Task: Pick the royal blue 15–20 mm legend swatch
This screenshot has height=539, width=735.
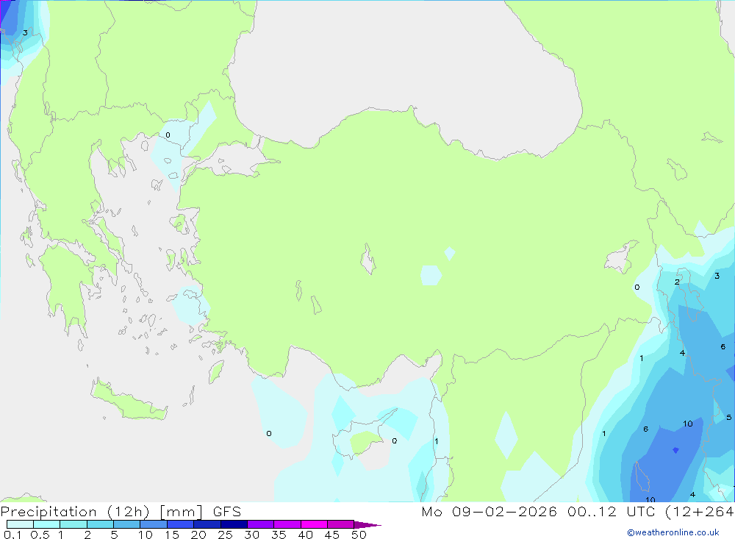Action: click(x=180, y=524)
